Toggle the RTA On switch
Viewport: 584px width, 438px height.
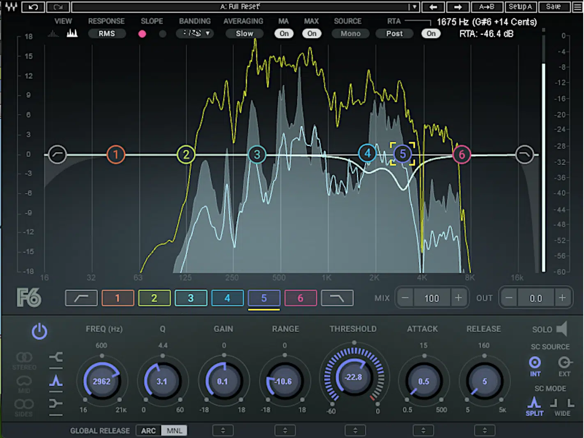pos(431,34)
